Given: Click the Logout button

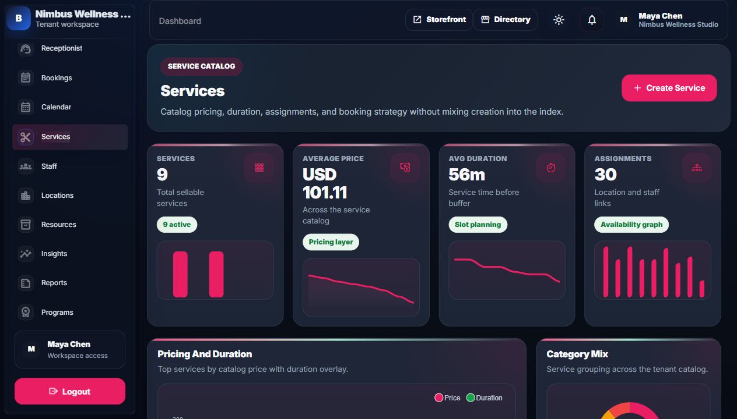Looking at the screenshot, I should [x=70, y=391].
